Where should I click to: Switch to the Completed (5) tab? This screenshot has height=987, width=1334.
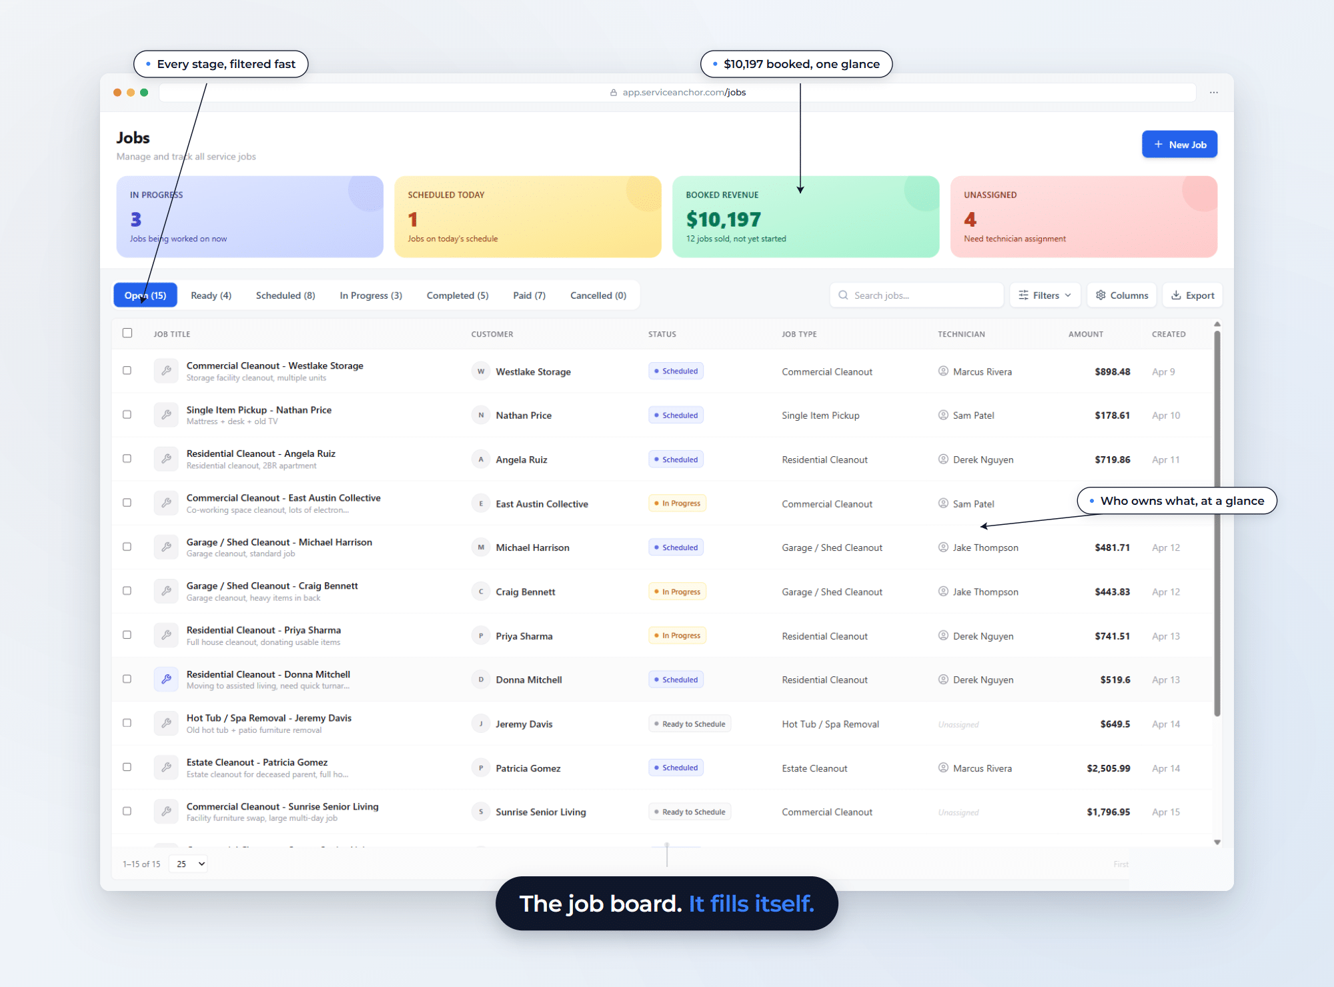pos(458,295)
